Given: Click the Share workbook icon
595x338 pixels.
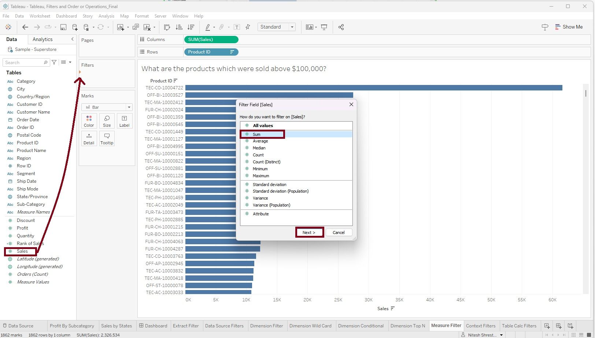Looking at the screenshot, I should pos(341,27).
